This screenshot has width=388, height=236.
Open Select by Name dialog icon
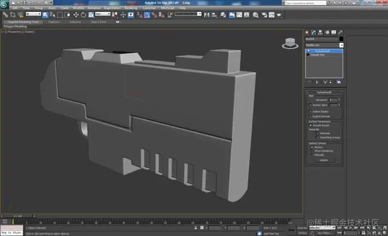(x=52, y=15)
